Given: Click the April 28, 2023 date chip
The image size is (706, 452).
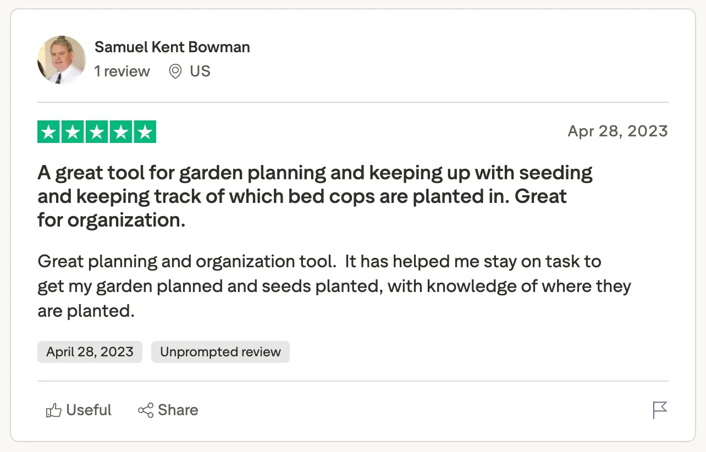Looking at the screenshot, I should point(90,352).
